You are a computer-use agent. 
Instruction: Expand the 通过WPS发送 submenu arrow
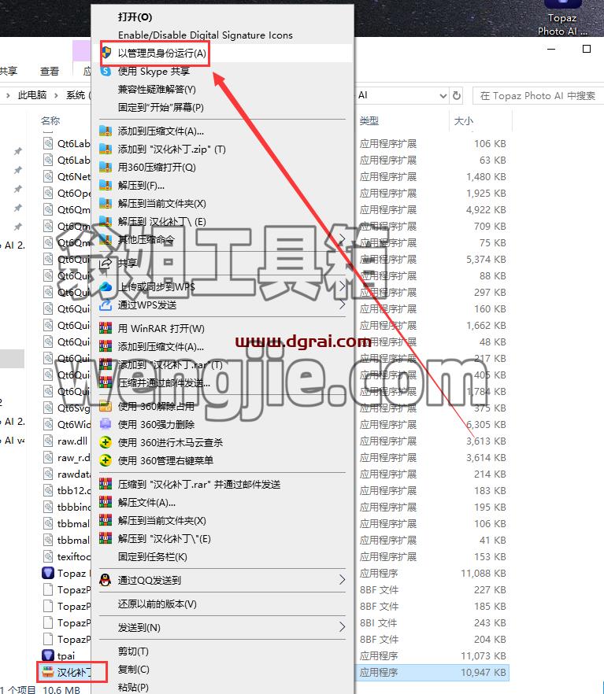(342, 305)
